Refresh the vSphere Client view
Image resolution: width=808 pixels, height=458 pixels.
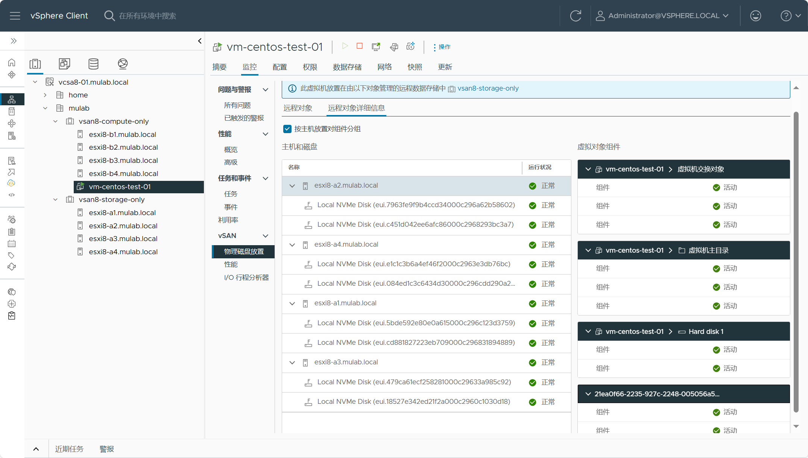tap(576, 16)
